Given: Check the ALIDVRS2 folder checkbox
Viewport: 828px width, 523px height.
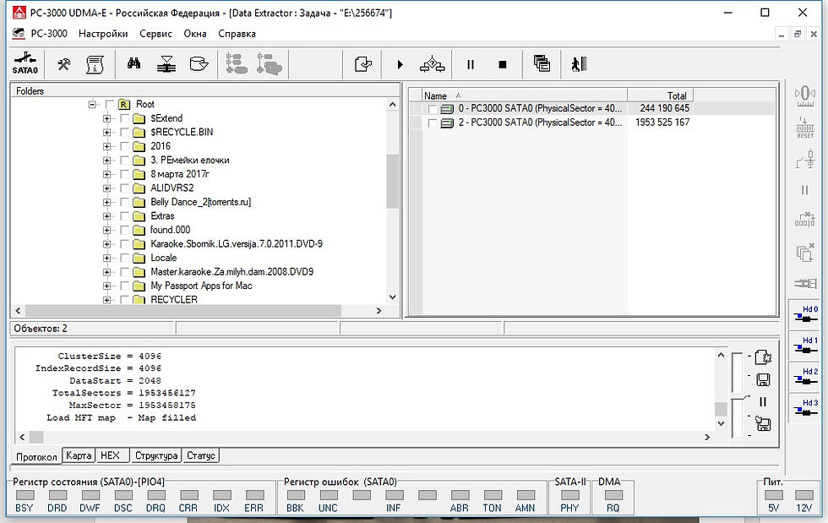Looking at the screenshot, I should point(125,188).
